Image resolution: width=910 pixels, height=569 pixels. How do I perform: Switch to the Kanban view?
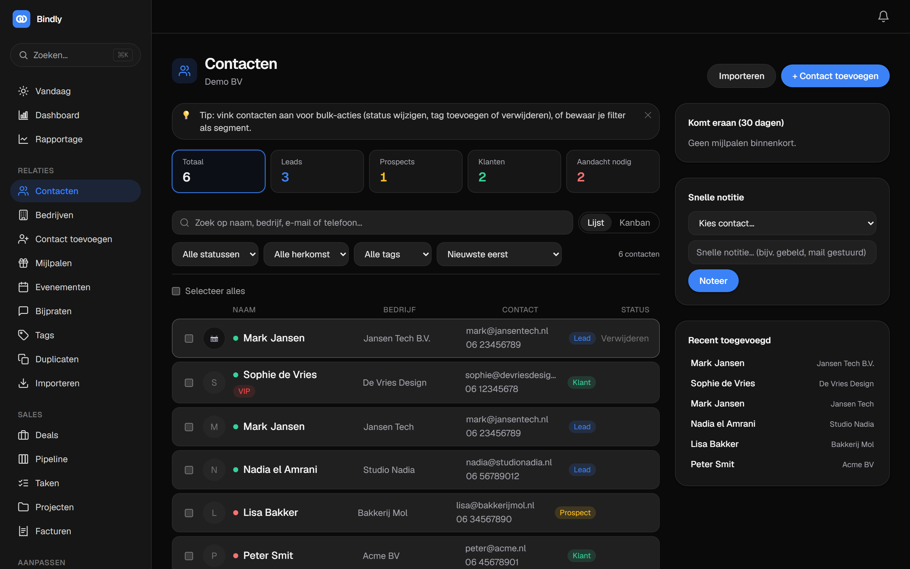634,223
